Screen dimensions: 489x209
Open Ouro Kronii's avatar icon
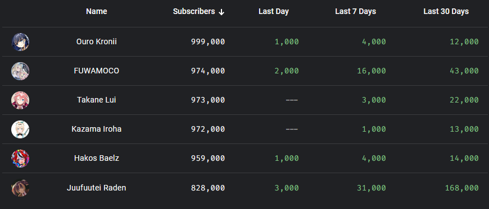(20, 41)
